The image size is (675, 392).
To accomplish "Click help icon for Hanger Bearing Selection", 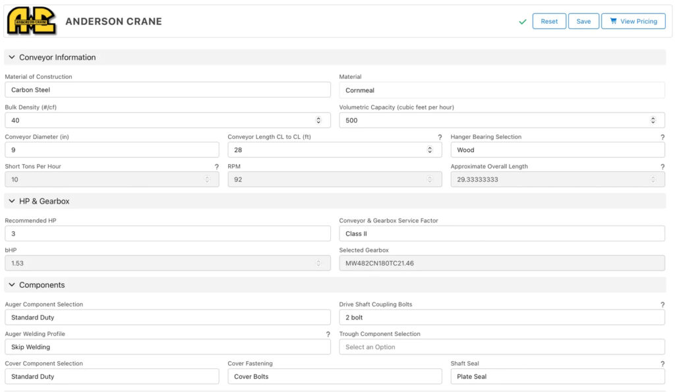I will click(662, 137).
